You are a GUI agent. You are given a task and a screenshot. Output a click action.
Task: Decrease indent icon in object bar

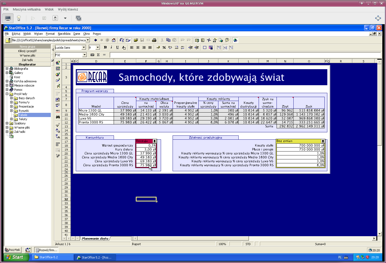pos(191,48)
